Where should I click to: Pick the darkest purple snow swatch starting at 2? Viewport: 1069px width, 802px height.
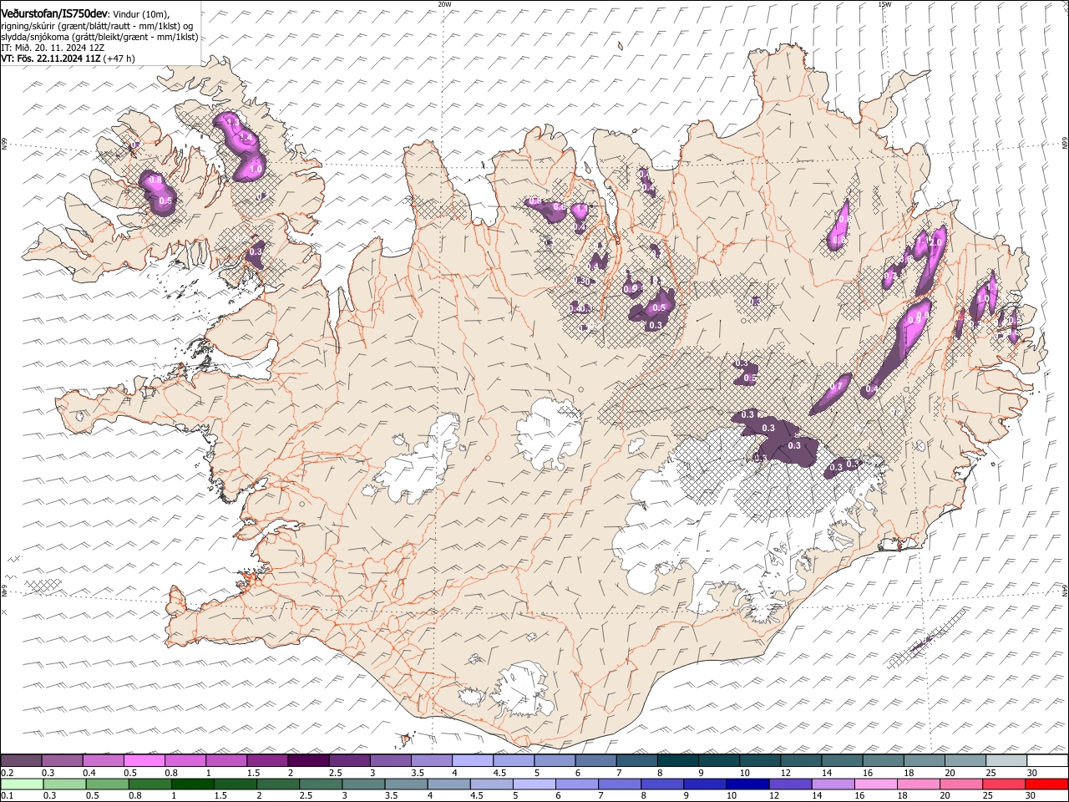coord(307,761)
